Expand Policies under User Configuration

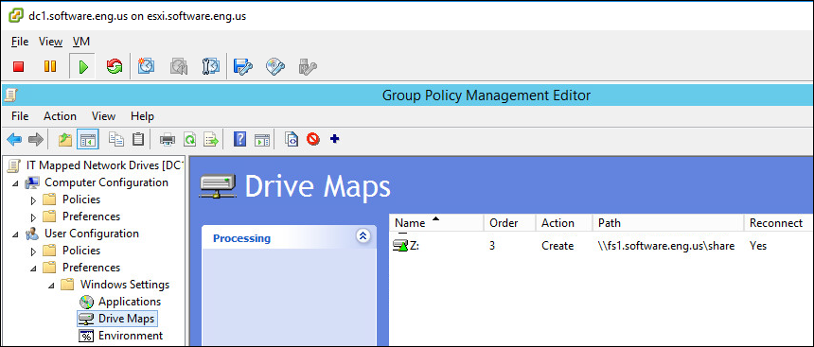pos(33,252)
